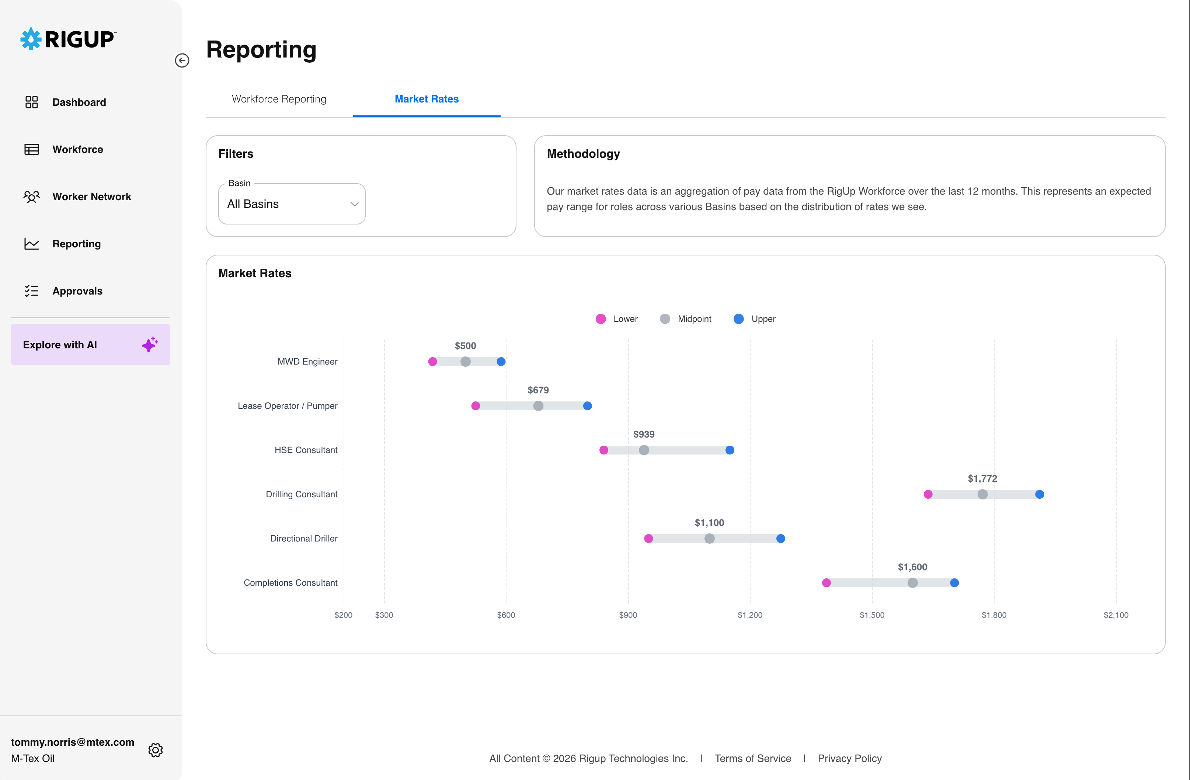Click the Approvals checklist icon

click(x=31, y=291)
